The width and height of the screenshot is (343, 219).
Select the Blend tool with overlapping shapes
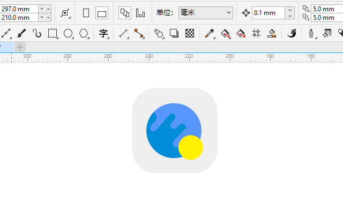coord(159,33)
